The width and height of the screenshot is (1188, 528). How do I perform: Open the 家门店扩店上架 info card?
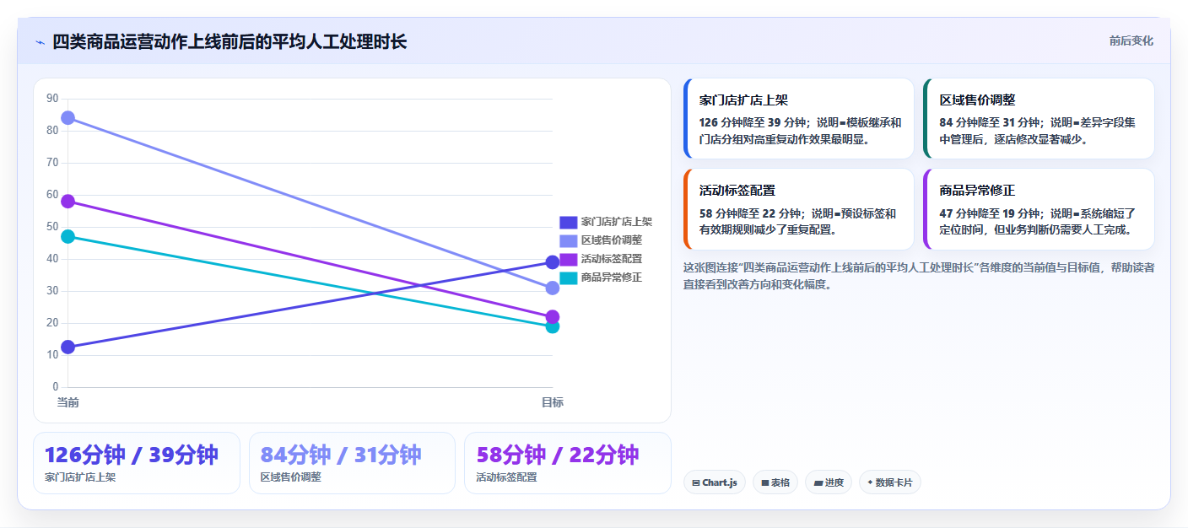coord(799,119)
